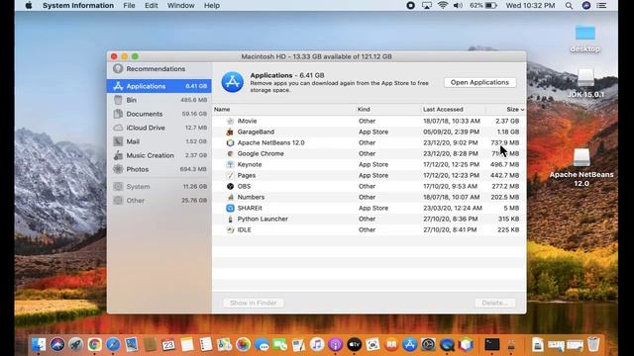This screenshot has height=356, width=634.
Task: Open the Window menu
Action: [180, 6]
